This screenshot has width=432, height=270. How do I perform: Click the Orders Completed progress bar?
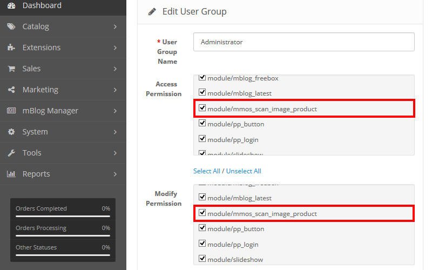[x=63, y=216]
